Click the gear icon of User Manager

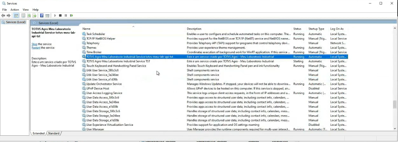(x=84, y=129)
